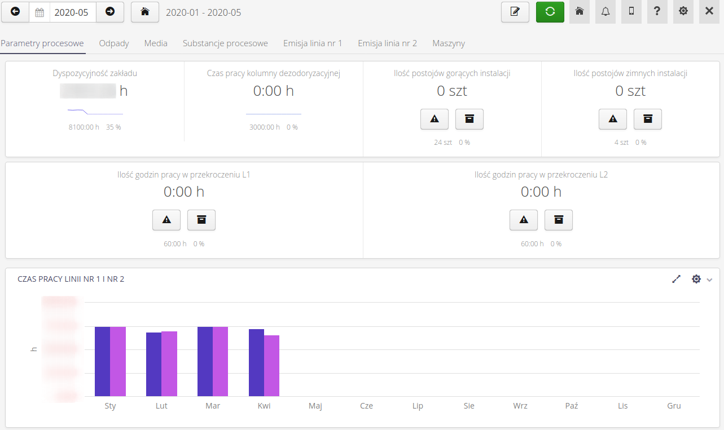The image size is (724, 430).
Task: Click the green refresh button
Action: (x=550, y=12)
